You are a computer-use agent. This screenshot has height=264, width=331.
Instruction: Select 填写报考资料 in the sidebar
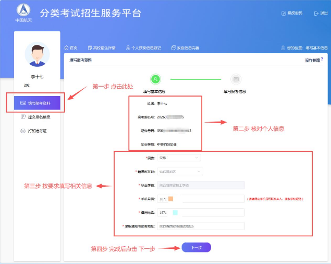click(36, 103)
